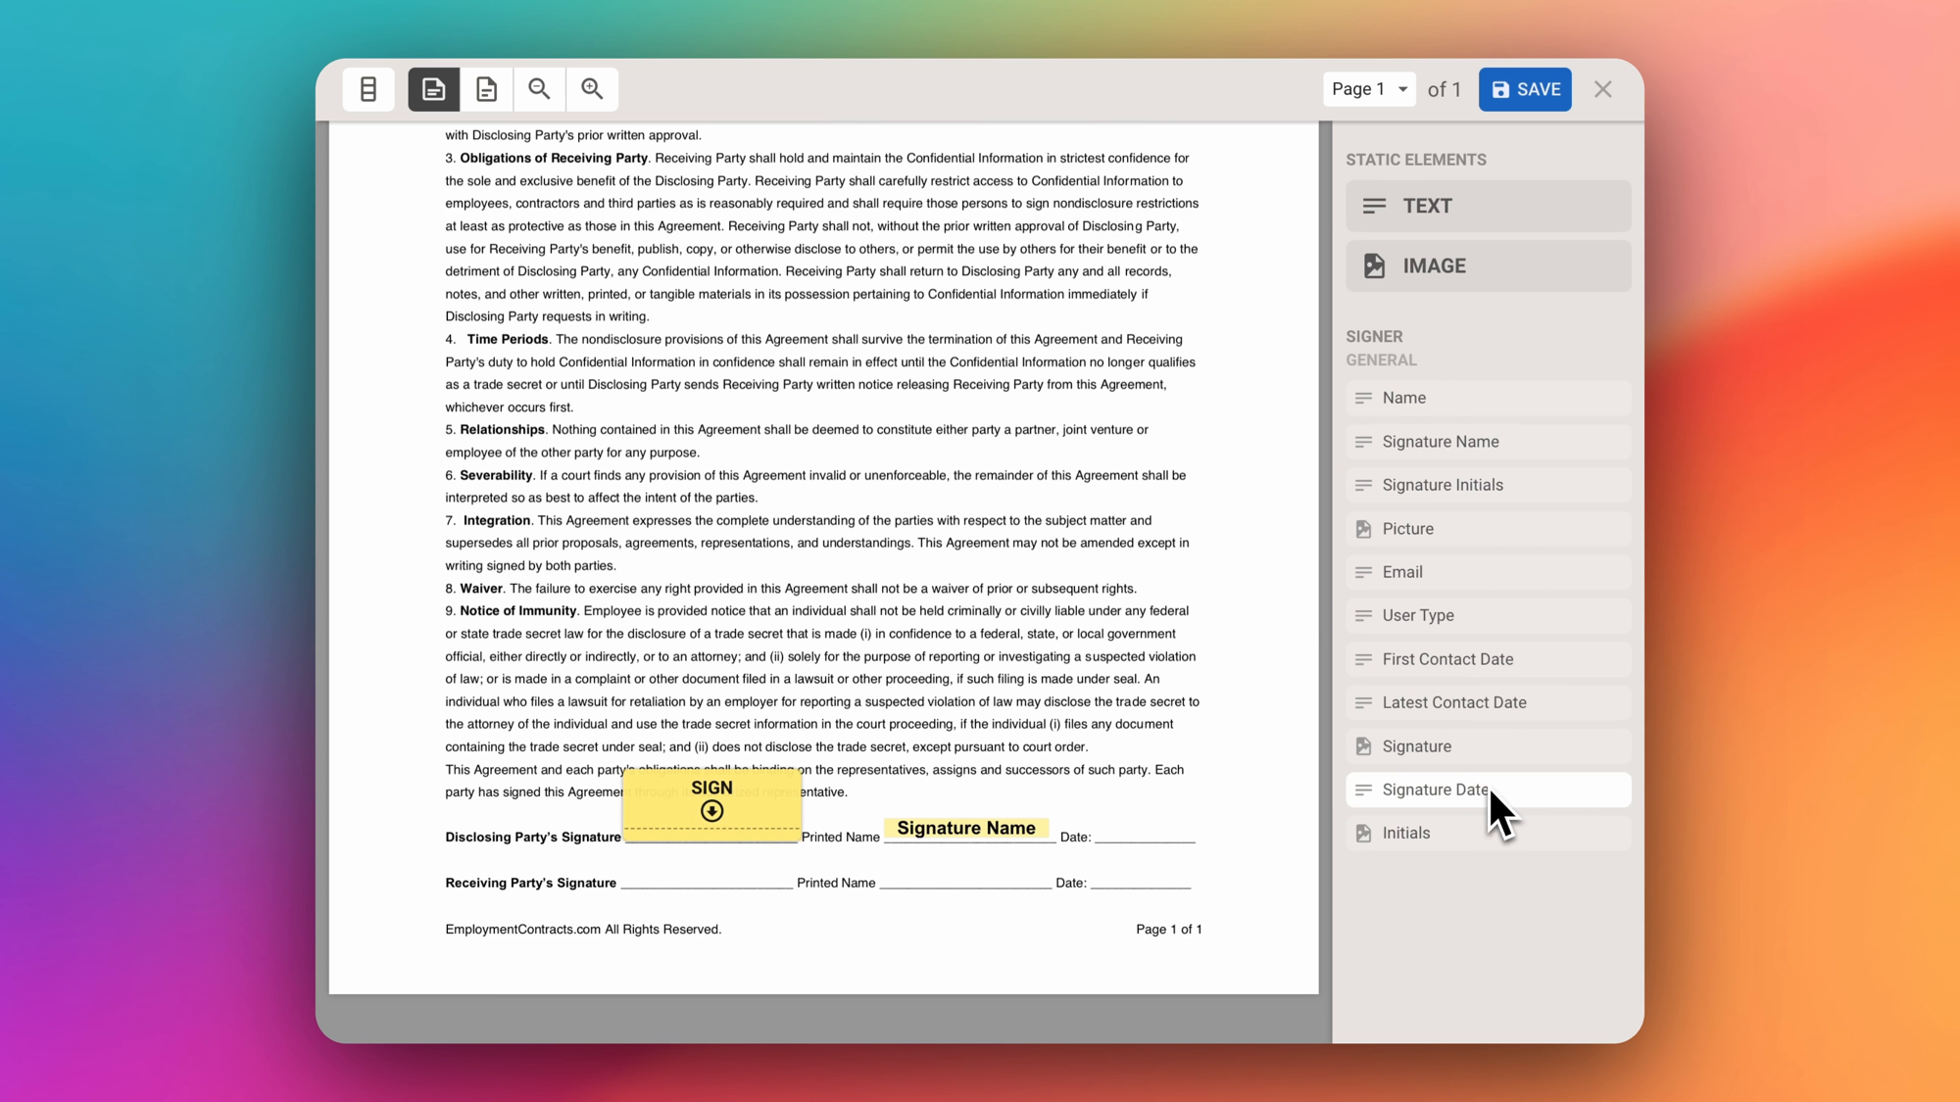Select the yellow SIGN box on document
The height and width of the screenshot is (1102, 1960).
711,803
